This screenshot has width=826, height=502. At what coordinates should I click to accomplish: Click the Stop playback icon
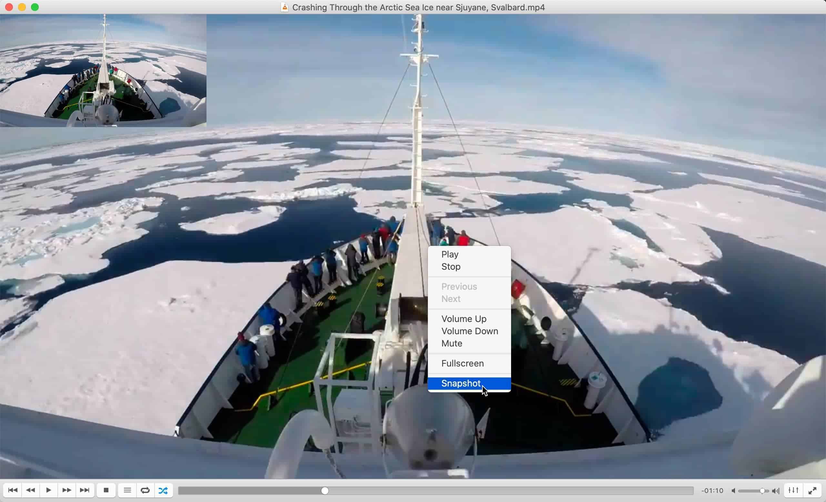106,490
